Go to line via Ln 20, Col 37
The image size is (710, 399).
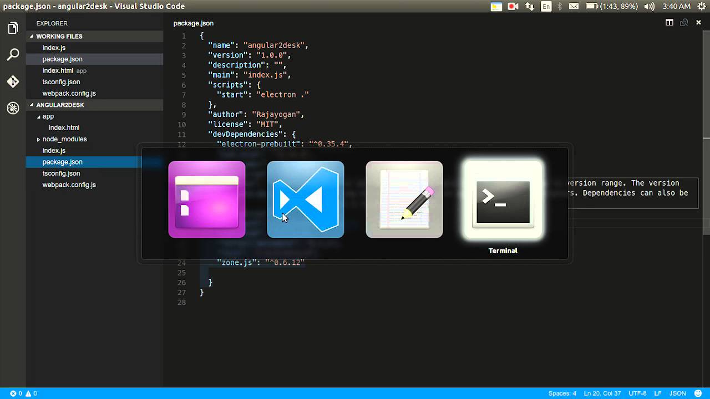[x=602, y=393]
